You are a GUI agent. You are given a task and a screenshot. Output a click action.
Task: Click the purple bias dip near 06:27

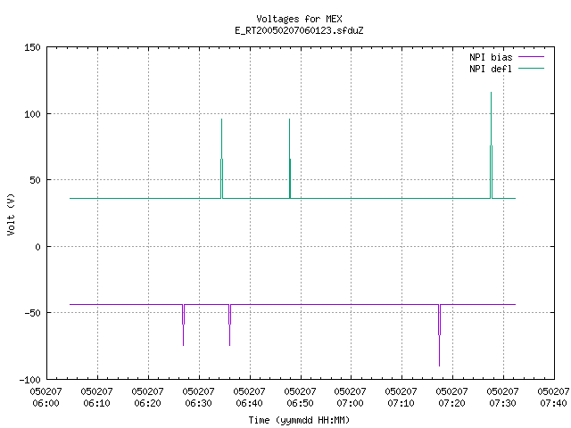[x=184, y=325]
